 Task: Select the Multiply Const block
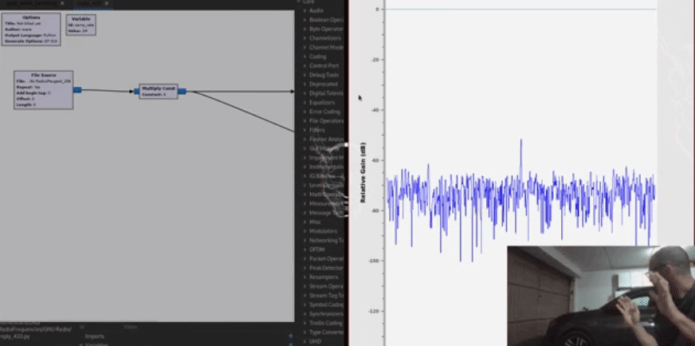click(158, 91)
